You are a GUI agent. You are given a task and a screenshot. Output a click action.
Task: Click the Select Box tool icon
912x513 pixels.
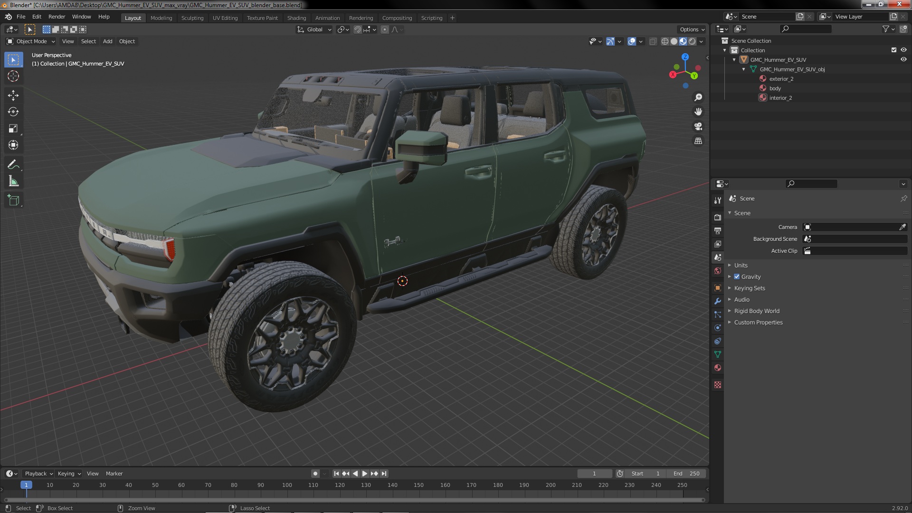point(13,59)
